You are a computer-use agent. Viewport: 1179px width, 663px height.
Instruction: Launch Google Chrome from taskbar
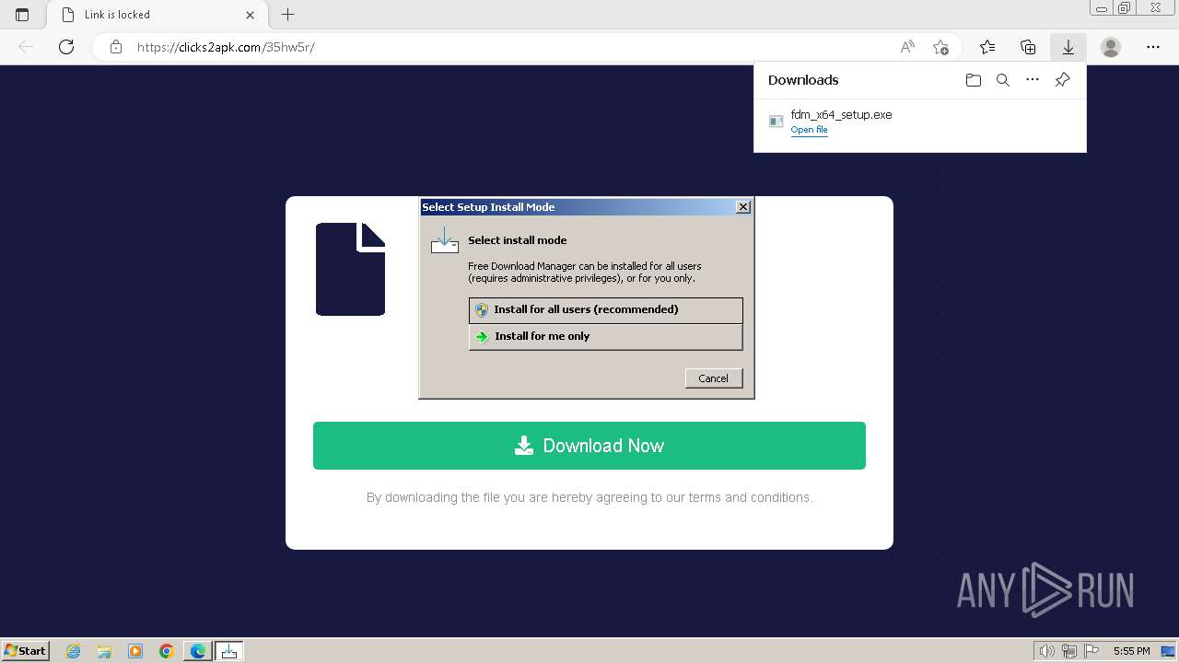(x=167, y=651)
